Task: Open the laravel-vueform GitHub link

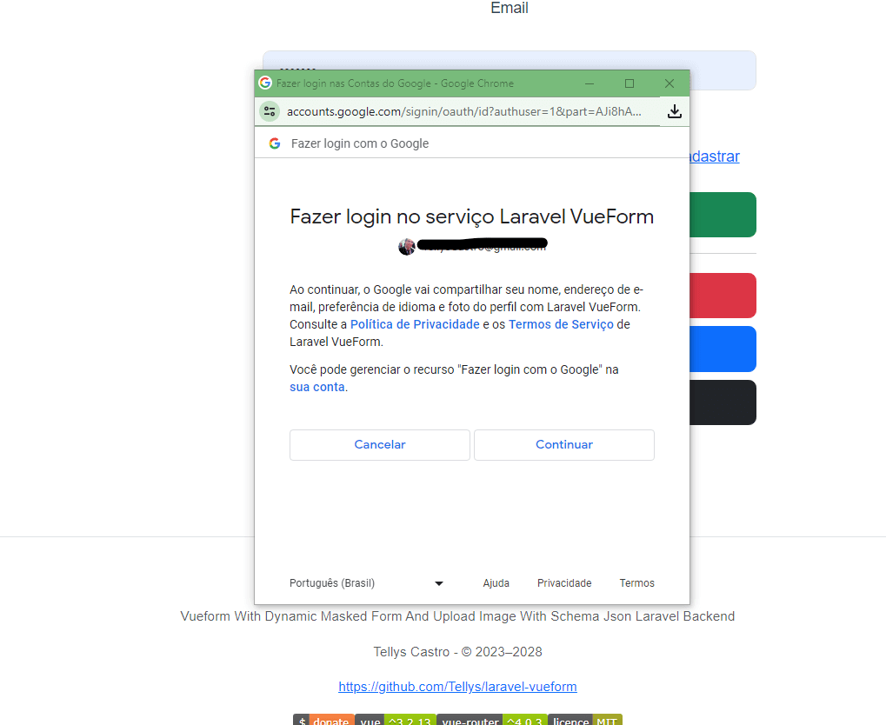Action: click(x=457, y=687)
